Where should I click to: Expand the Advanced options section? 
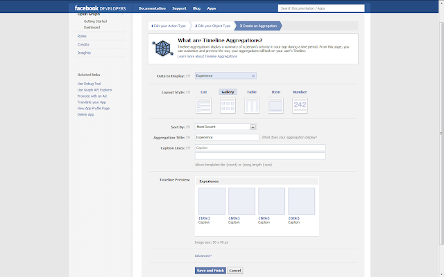[203, 256]
